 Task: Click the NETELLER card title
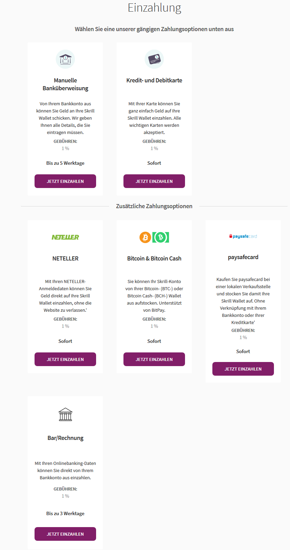pyautogui.click(x=65, y=258)
